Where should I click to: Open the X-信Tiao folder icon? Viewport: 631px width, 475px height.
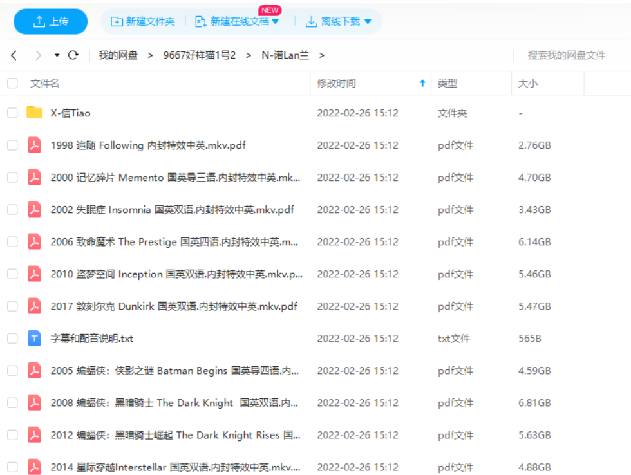(35, 113)
